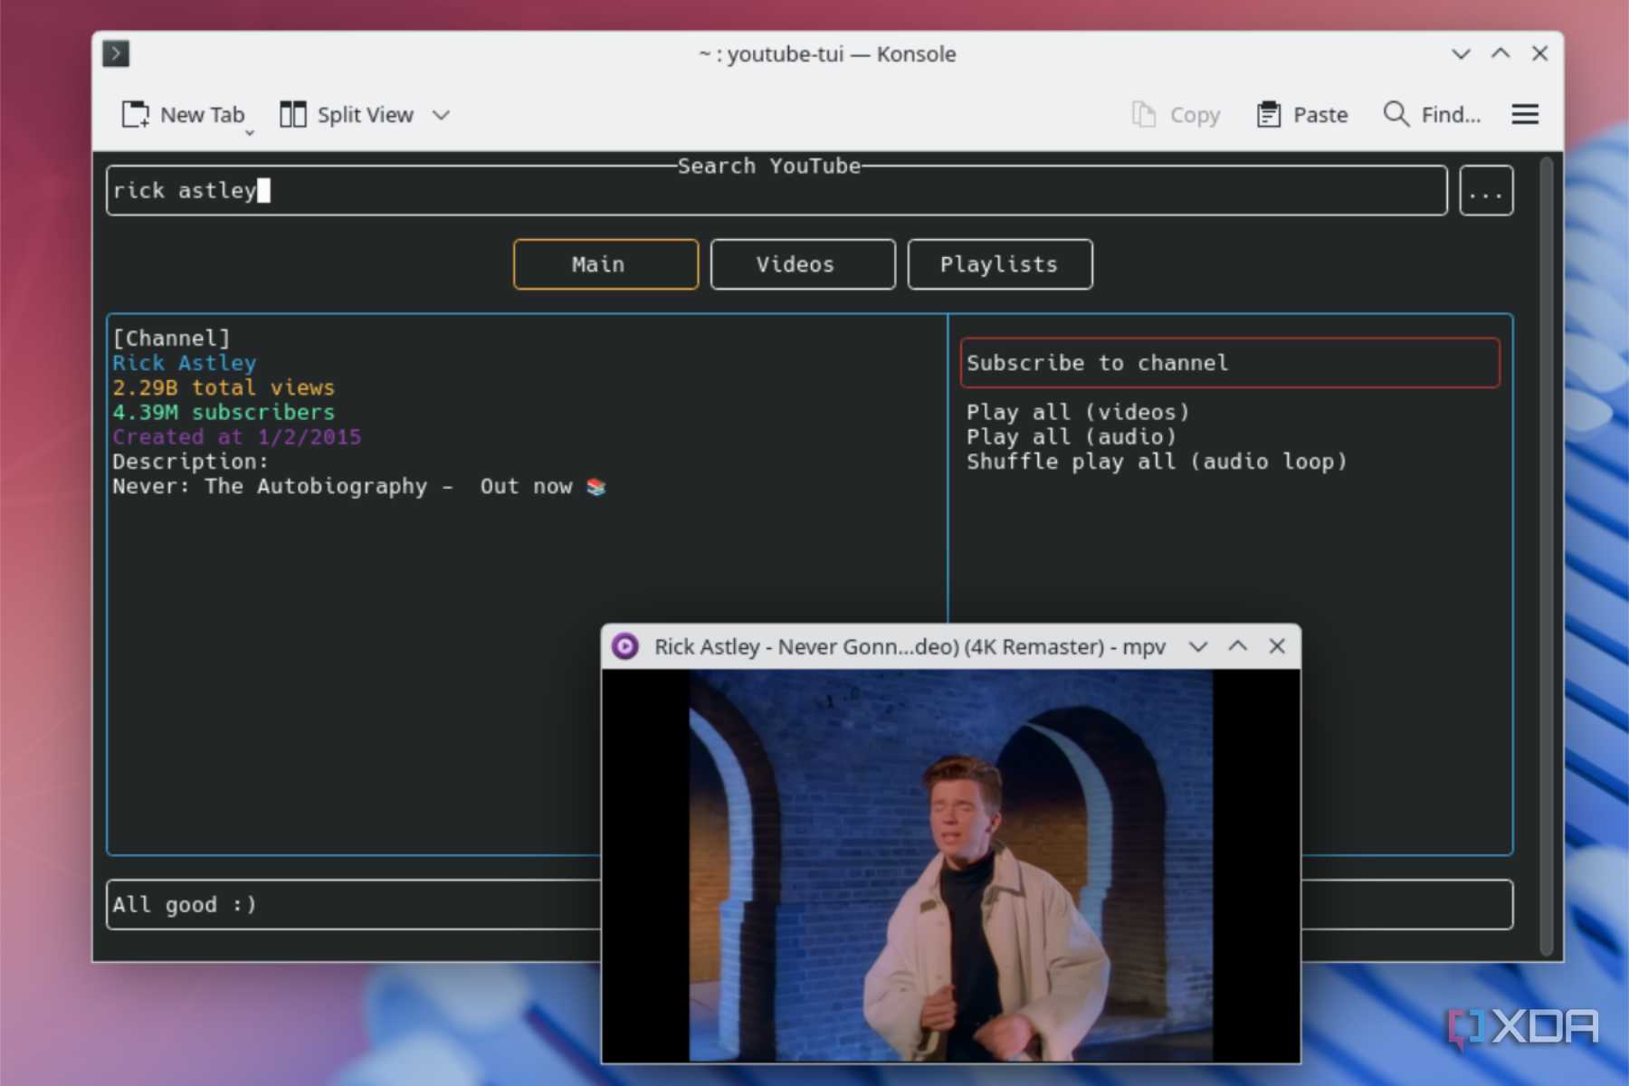Image resolution: width=1629 pixels, height=1086 pixels.
Task: Choose Play all (videos)
Action: (1078, 412)
